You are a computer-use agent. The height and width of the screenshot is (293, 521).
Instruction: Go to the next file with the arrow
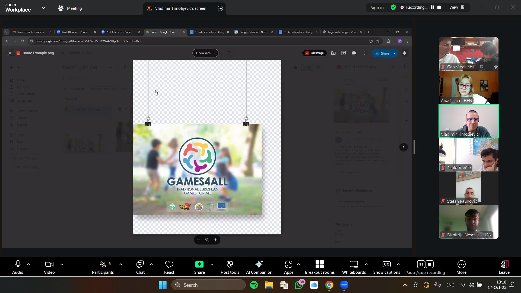click(x=404, y=147)
